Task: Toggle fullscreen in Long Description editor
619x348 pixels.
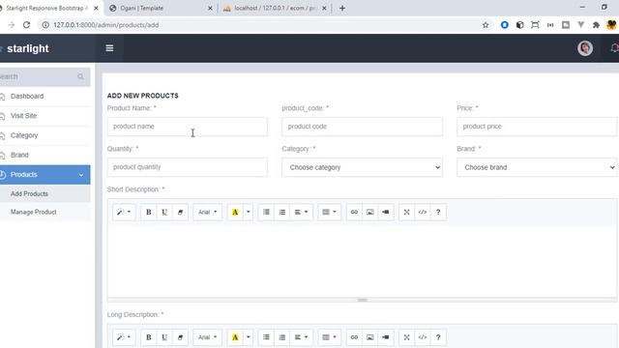Action: [x=406, y=337]
